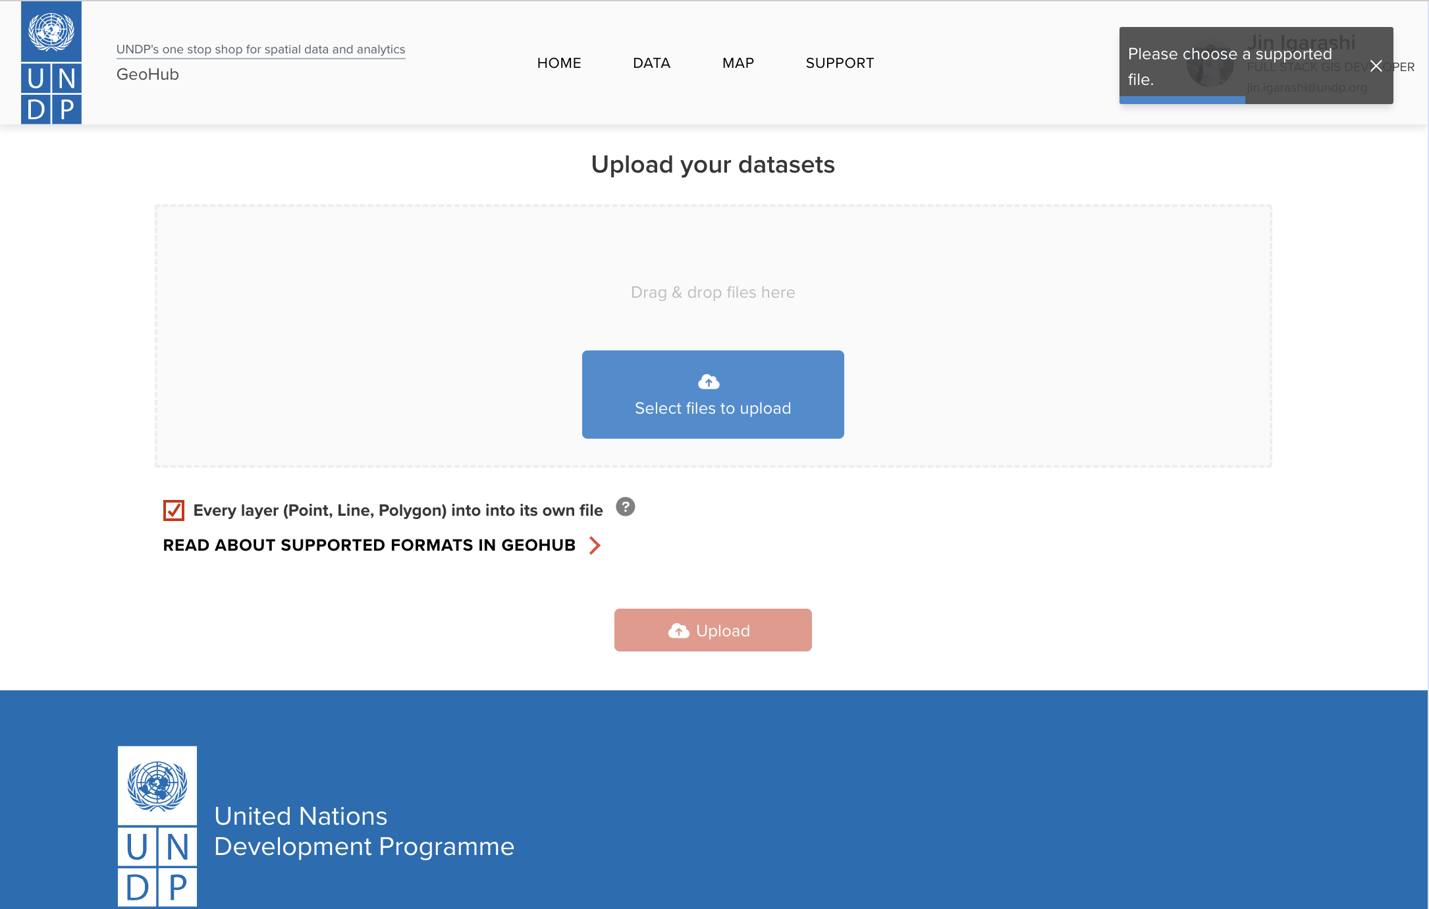1429x909 pixels.
Task: Click the UNDP logo in header
Action: point(51,63)
